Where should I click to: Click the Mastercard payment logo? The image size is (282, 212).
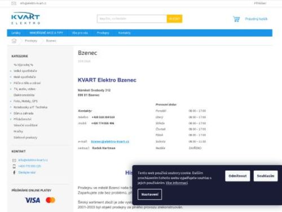tap(50, 200)
